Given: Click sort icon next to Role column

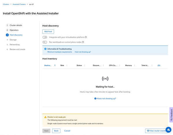Looking at the screenshot, I should click(67, 65).
